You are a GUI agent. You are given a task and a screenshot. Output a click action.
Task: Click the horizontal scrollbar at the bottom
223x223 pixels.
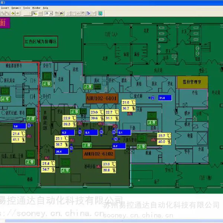point(114,221)
